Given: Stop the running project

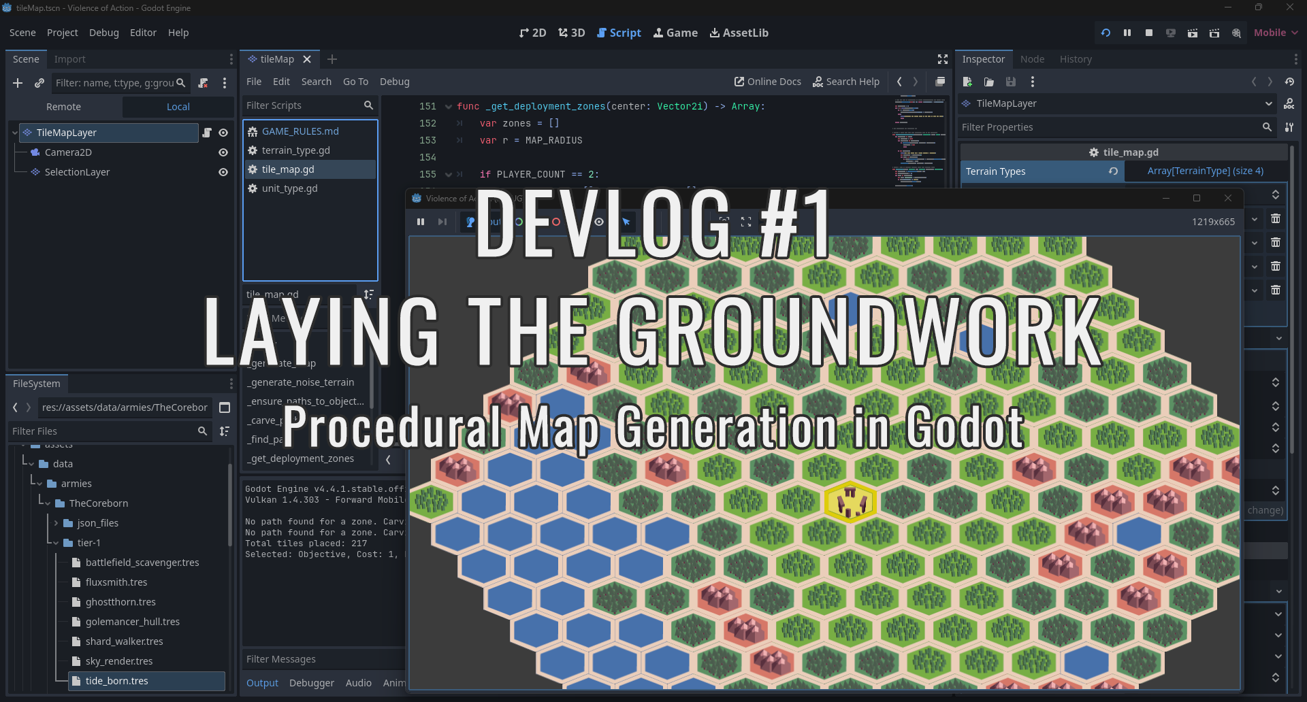Looking at the screenshot, I should (1149, 32).
